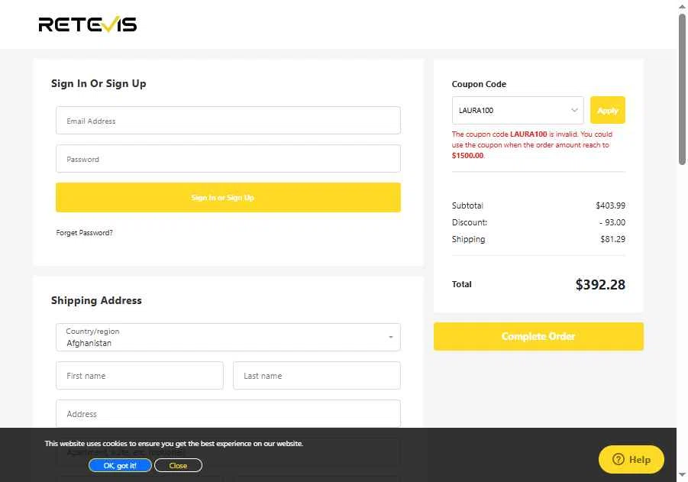Screen dimensions: 688x482
Task: Click the scrollbar down arrow
Action: (682, 474)
